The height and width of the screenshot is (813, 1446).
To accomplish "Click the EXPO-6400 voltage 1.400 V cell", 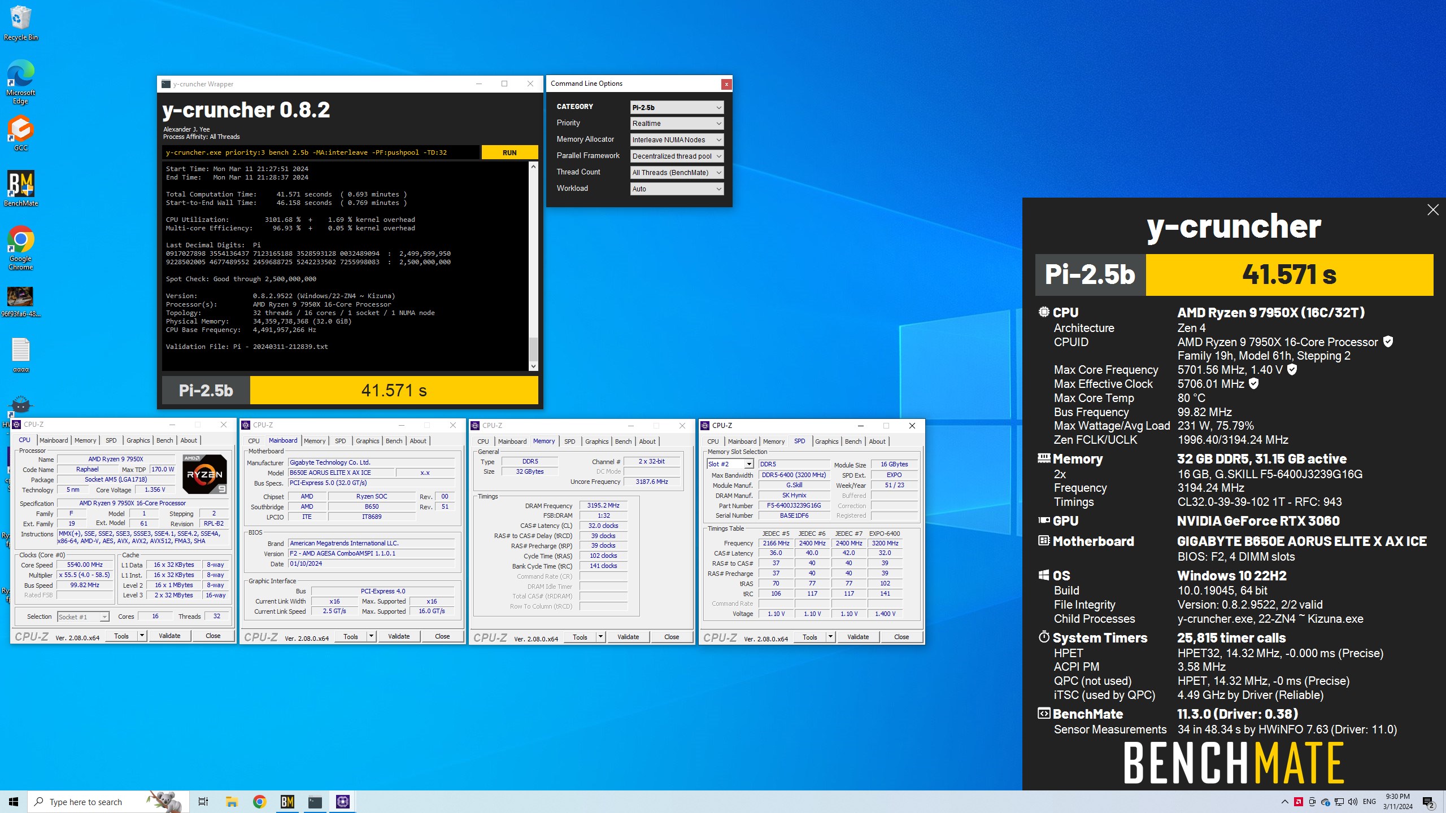I will (885, 614).
